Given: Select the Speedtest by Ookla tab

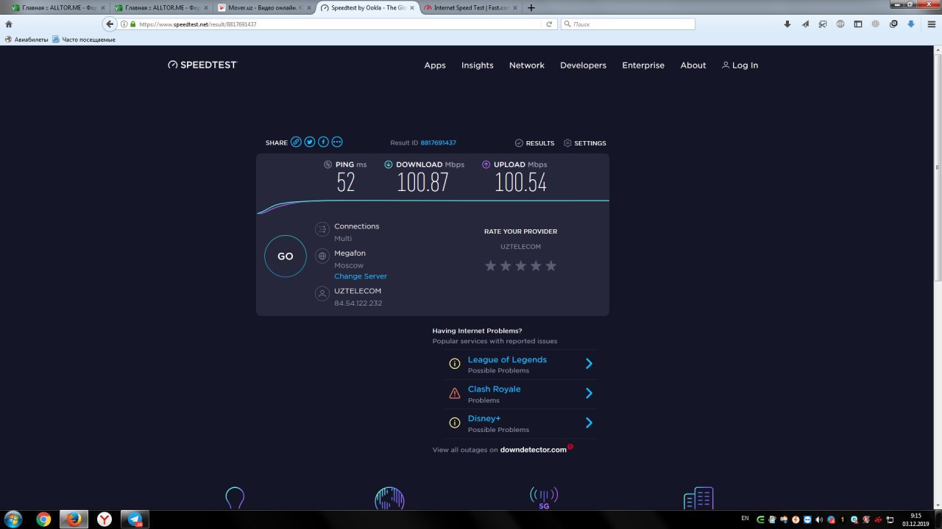Looking at the screenshot, I should (x=367, y=7).
